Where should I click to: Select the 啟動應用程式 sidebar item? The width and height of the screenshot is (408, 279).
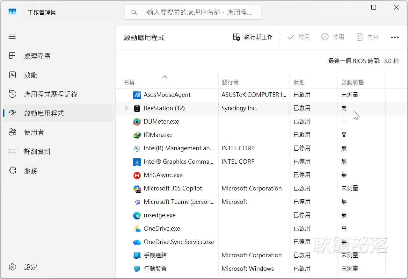[58, 113]
